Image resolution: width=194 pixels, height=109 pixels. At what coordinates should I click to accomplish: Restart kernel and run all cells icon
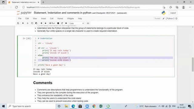(66, 23)
